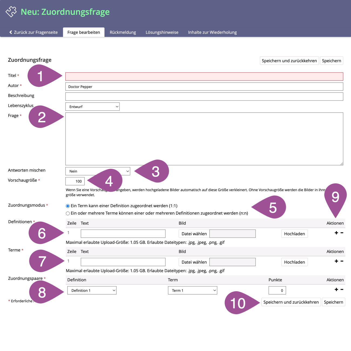Click the plus icon in Definitionen row
351x351 pixels.
coord(336,233)
